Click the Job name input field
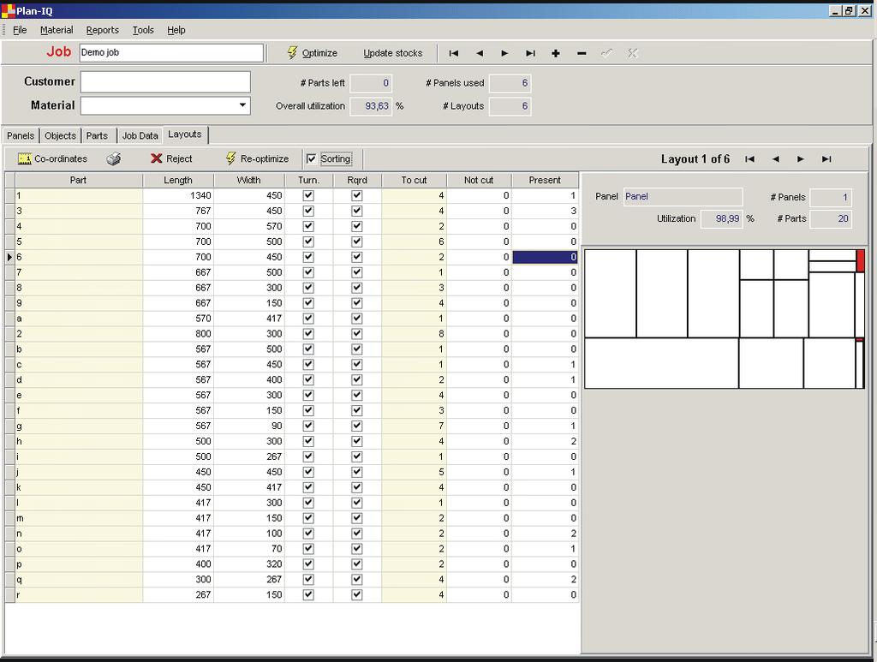This screenshot has height=662, width=877. 171,52
